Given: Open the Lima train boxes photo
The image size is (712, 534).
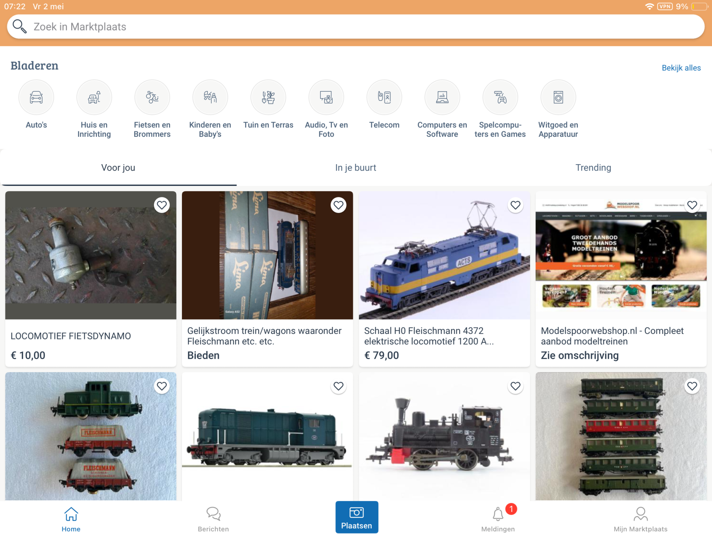Looking at the screenshot, I should [267, 255].
